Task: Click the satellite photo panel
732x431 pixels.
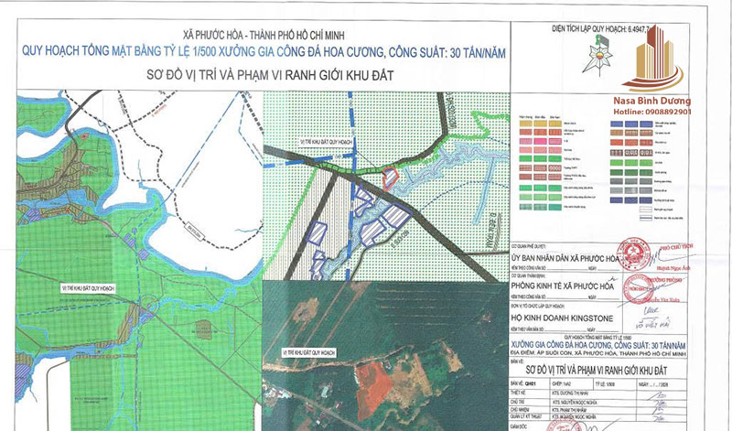Action: pos(385,356)
